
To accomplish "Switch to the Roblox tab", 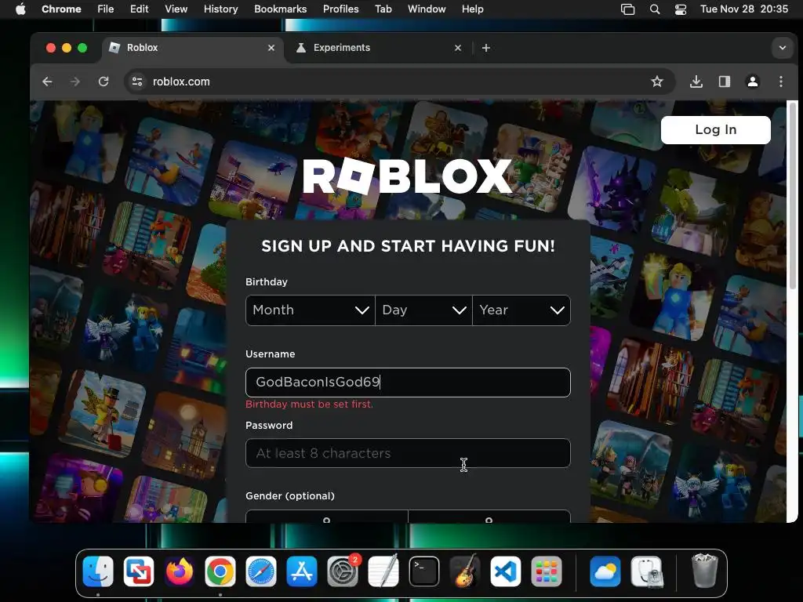I will [x=192, y=48].
